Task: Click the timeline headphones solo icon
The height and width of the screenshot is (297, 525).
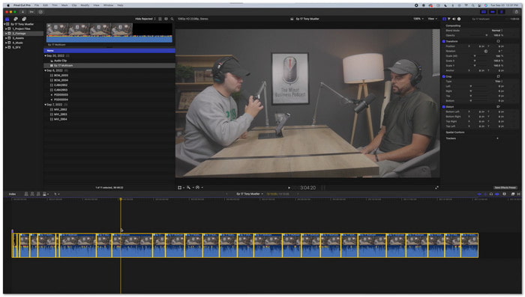Action: [491, 194]
